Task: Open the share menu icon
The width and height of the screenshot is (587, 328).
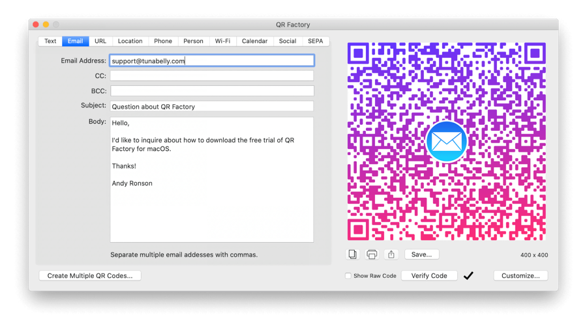Action: pos(391,254)
